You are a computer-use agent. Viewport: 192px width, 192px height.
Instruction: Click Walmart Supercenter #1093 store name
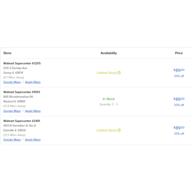coord(22,92)
